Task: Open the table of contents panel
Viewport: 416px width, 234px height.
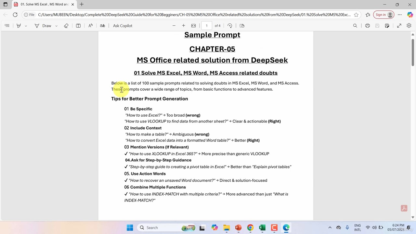Action: (7, 26)
